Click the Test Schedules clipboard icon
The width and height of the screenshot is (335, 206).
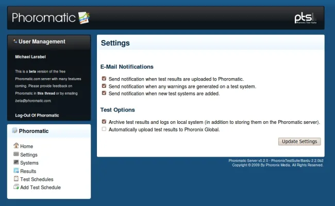point(16,179)
